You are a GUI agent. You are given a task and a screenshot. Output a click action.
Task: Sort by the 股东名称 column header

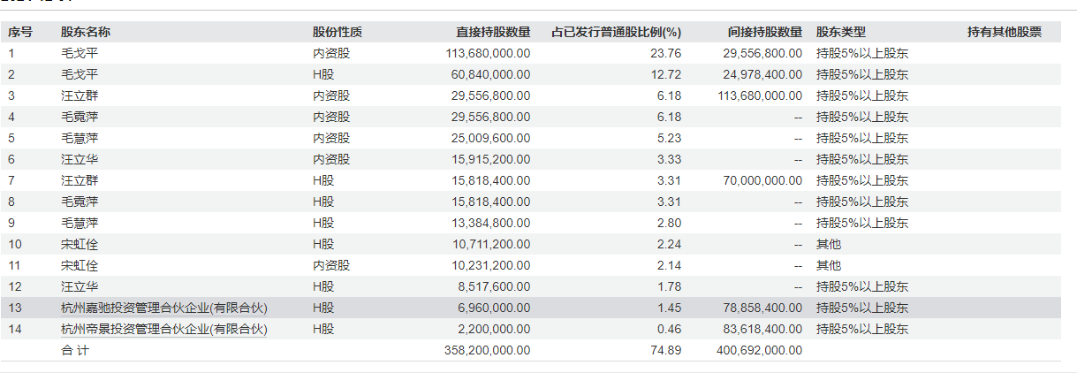86,32
